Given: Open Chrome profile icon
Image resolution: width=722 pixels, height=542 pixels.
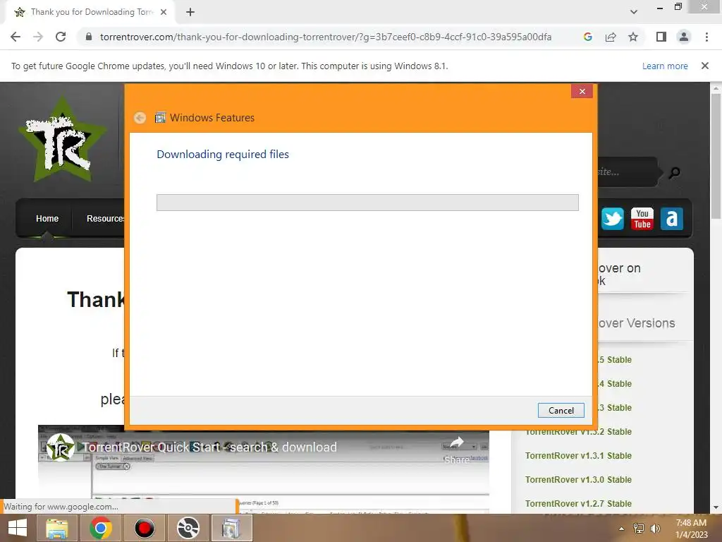Looking at the screenshot, I should [x=684, y=37].
